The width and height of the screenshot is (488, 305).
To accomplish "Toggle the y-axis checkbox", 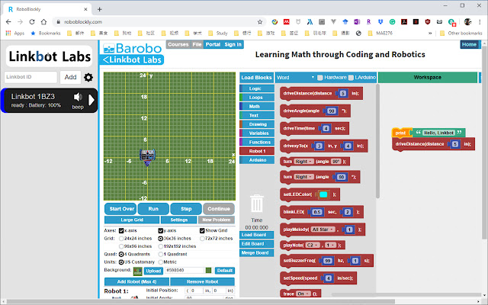I will click(161, 230).
